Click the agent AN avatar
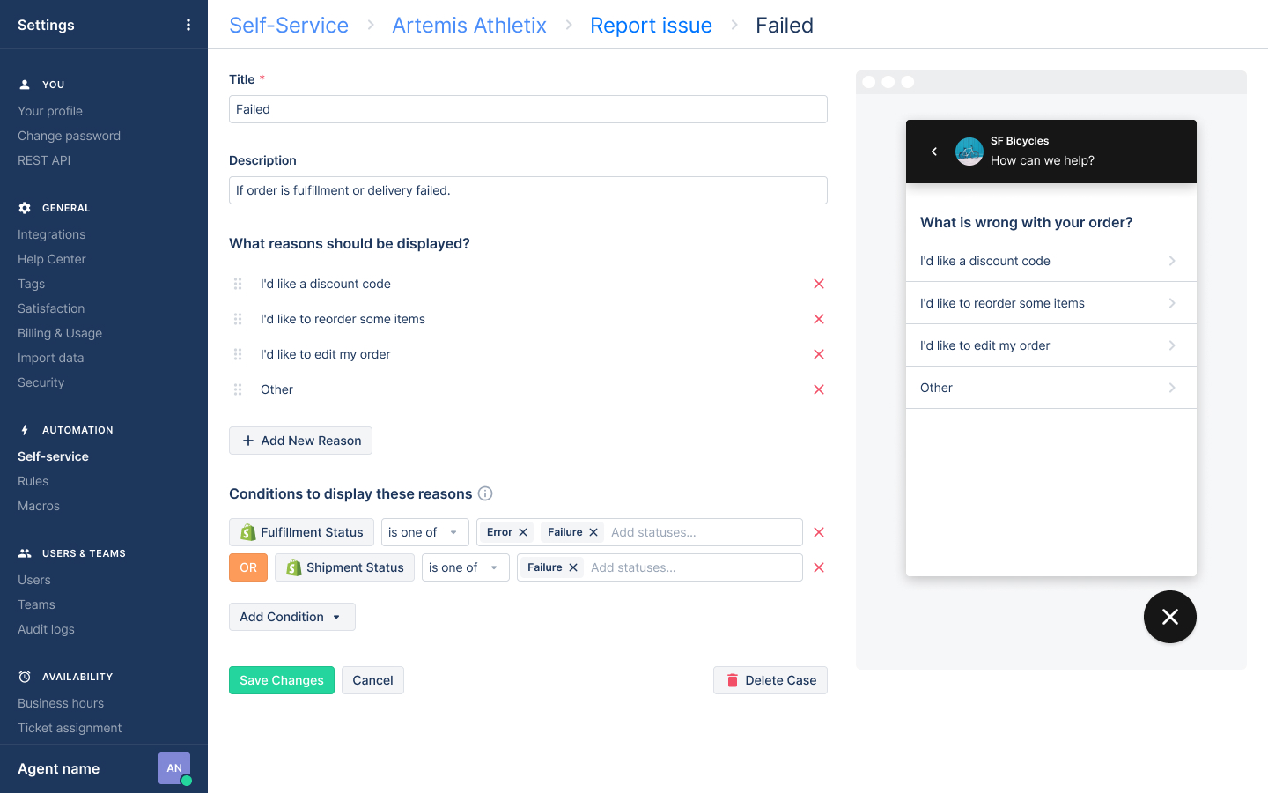Image resolution: width=1268 pixels, height=793 pixels. pos(174,768)
